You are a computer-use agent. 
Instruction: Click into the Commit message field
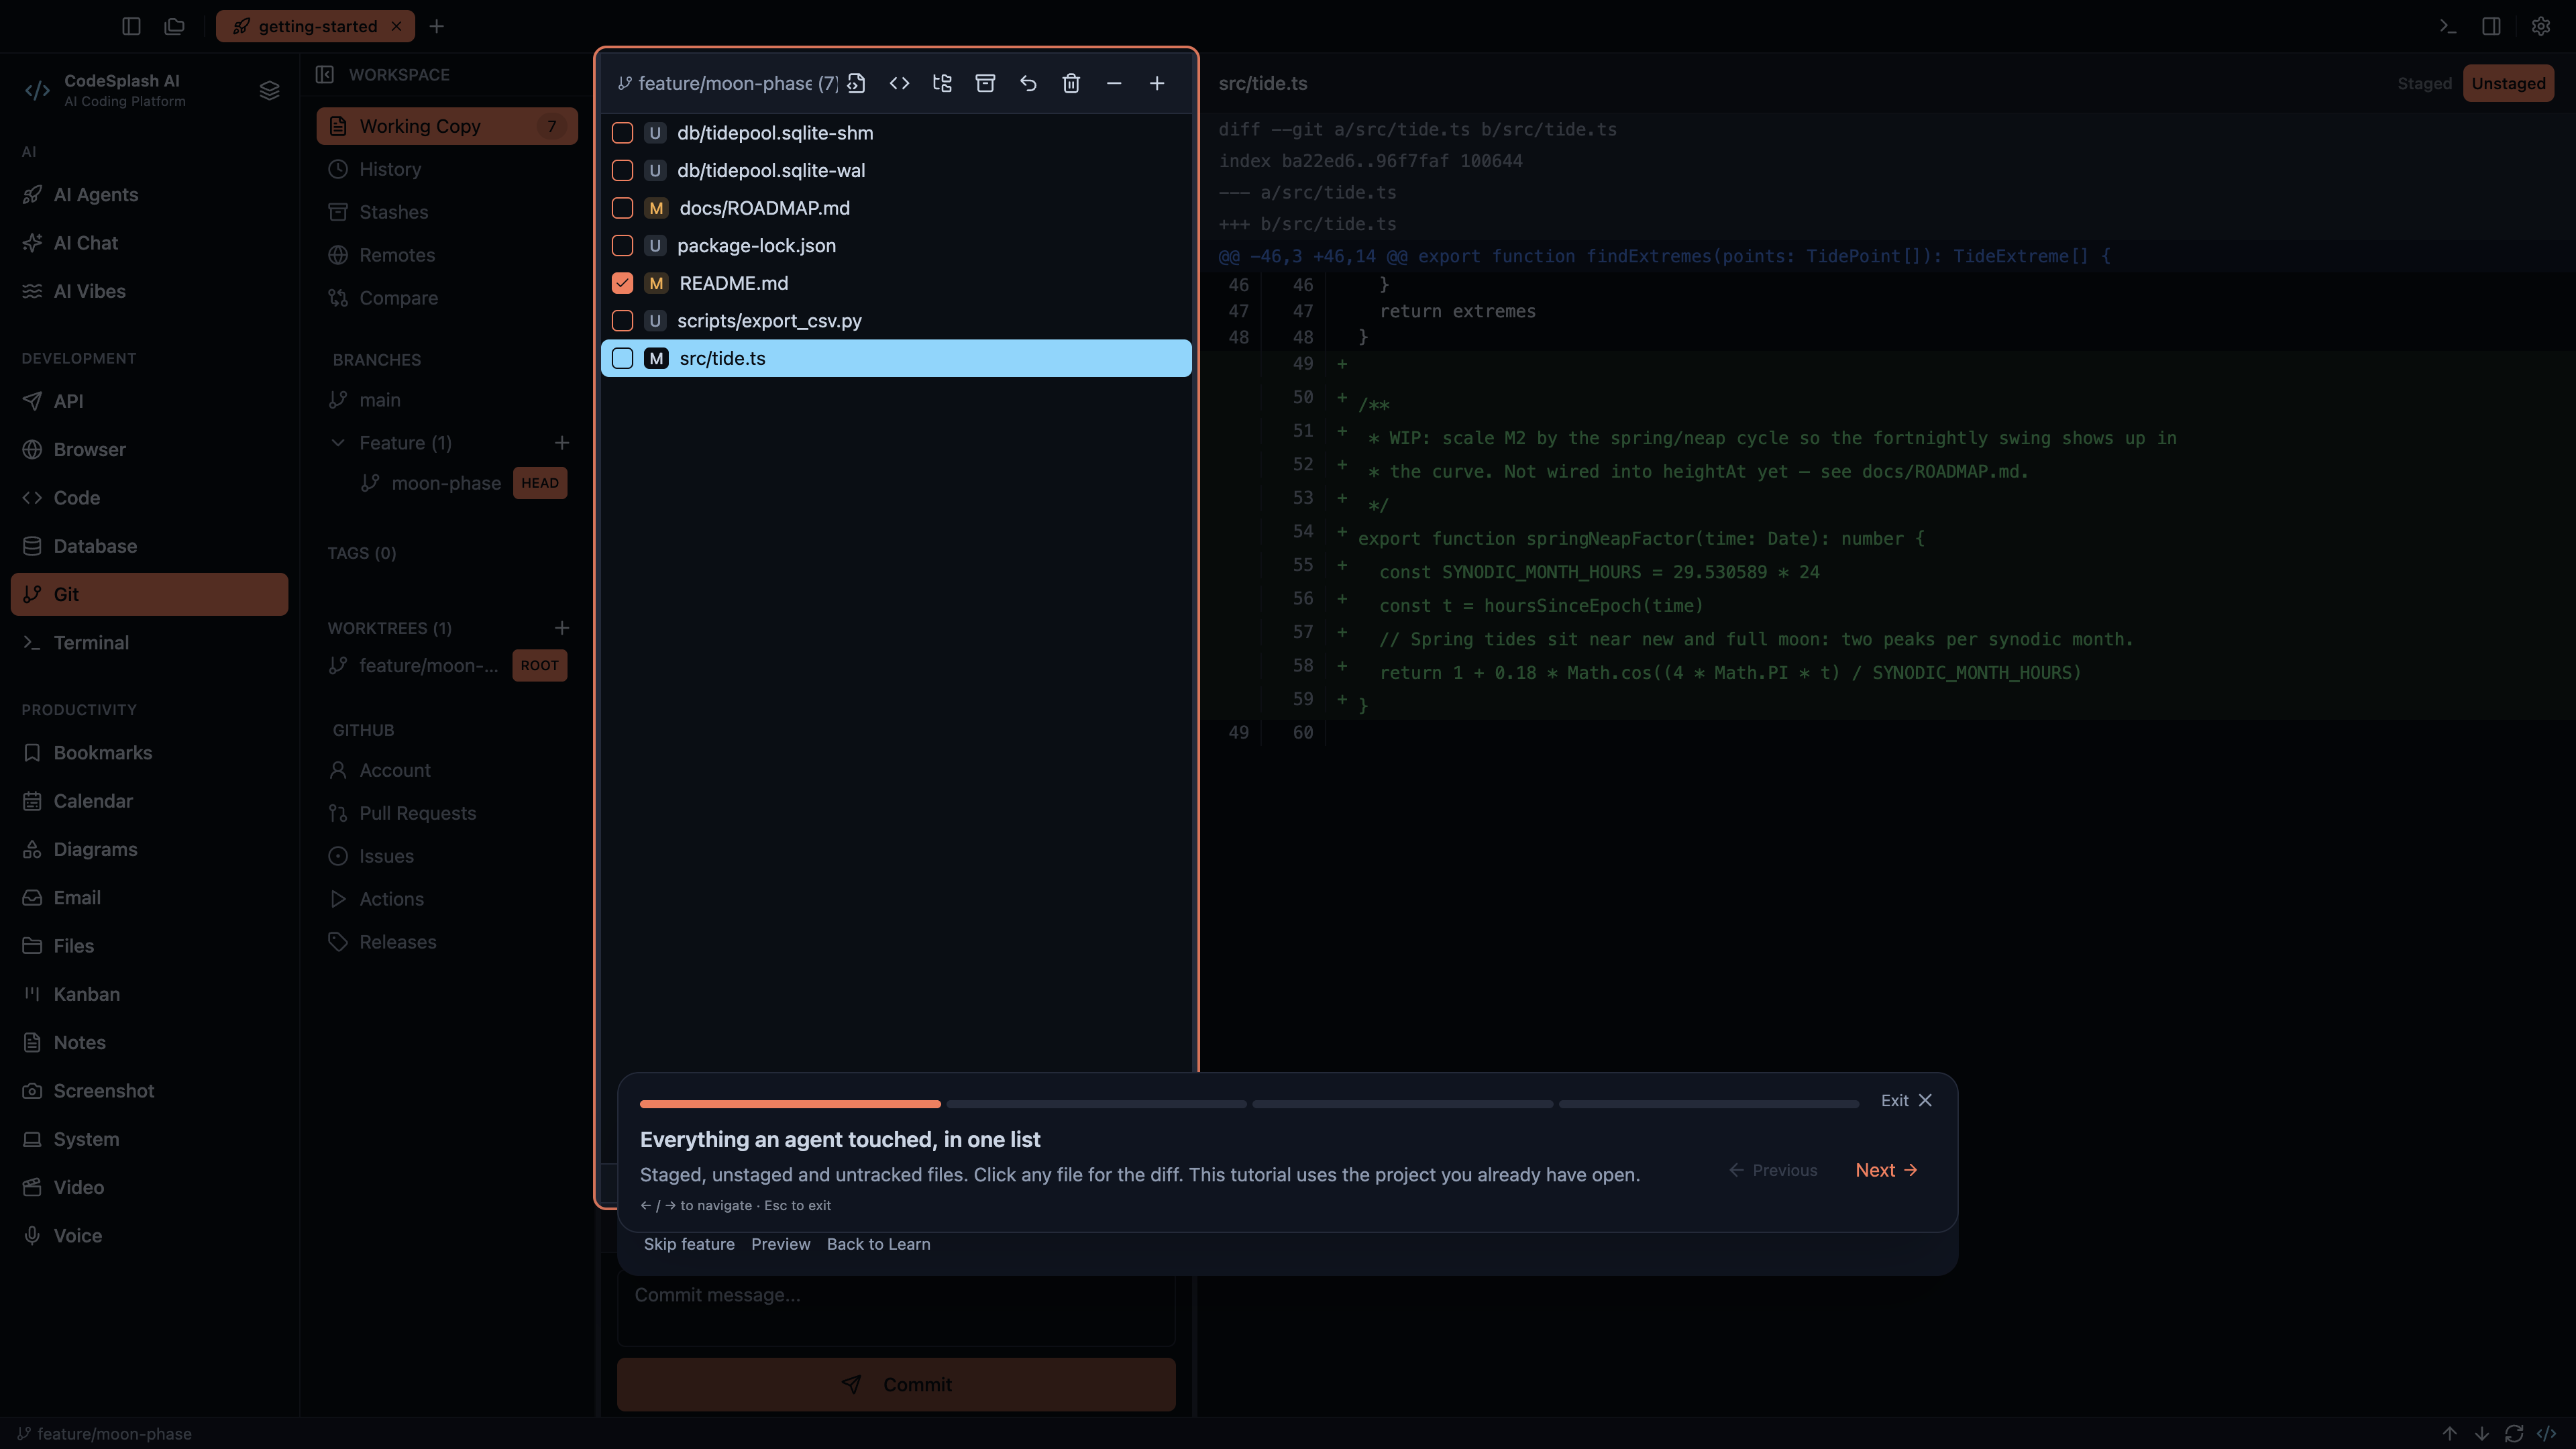tap(896, 1309)
